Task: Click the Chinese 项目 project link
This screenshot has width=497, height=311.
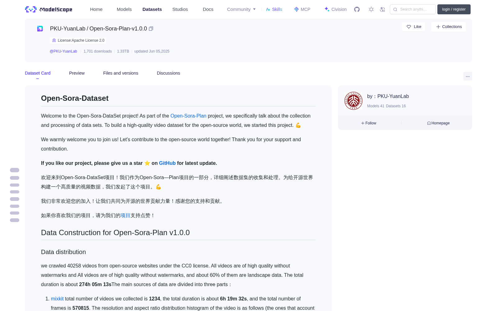Action: (x=125, y=215)
